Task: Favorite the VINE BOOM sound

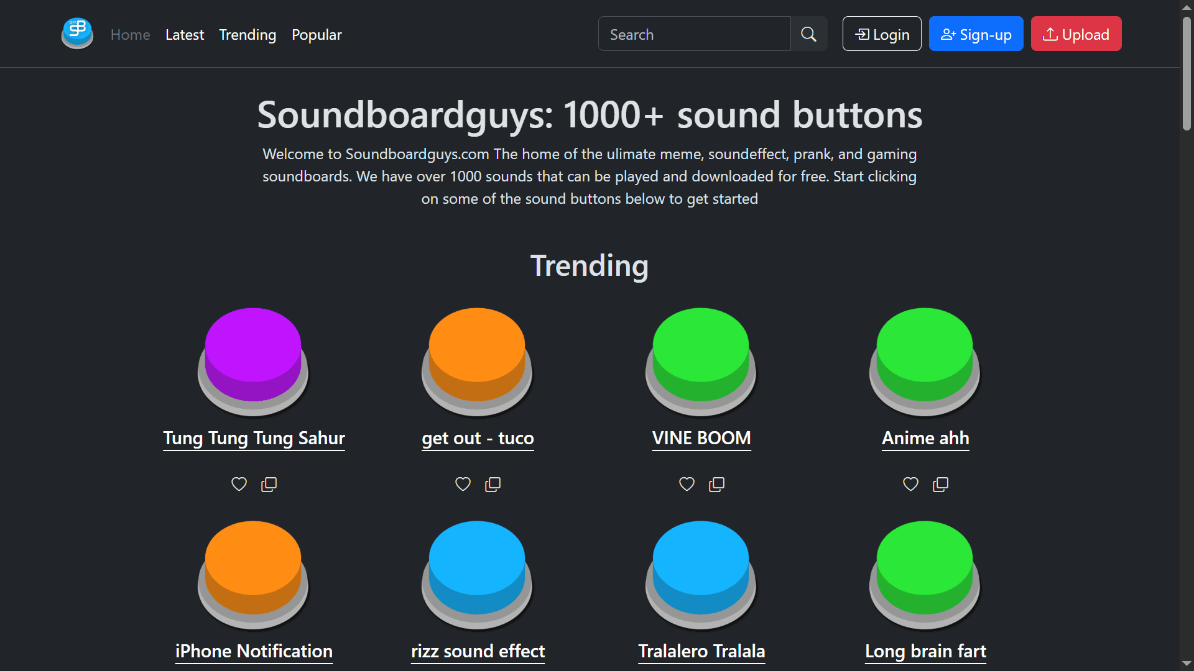Action: 687,484
